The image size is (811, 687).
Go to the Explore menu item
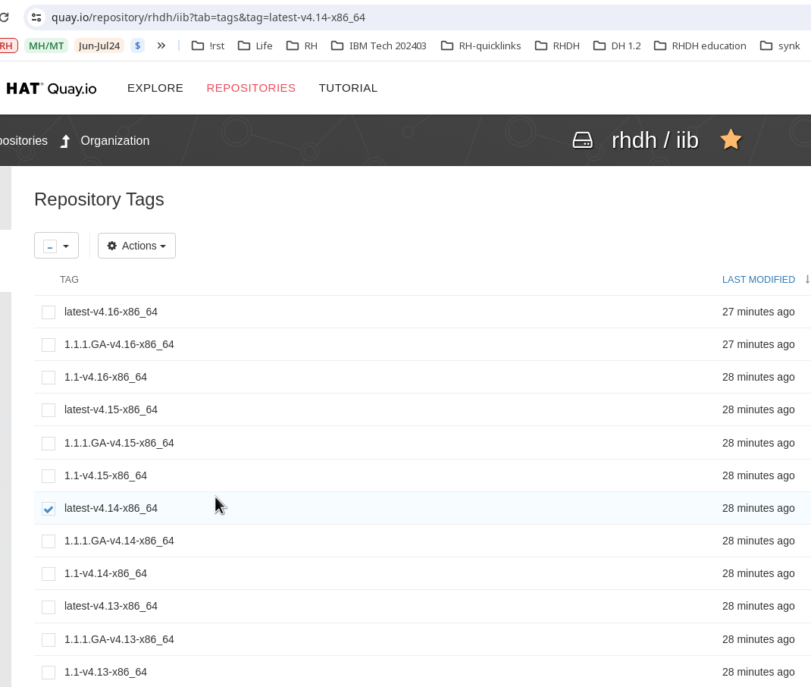[155, 88]
